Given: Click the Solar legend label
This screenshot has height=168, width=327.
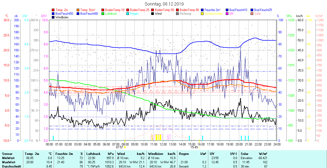Looking at the screenshot, I should 257,14.
